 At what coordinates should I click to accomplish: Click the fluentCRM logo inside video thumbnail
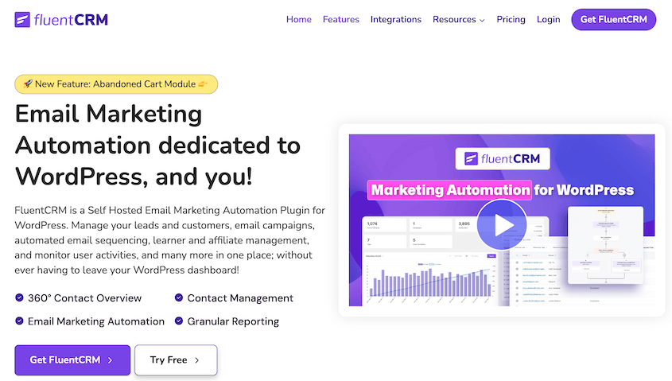point(503,159)
